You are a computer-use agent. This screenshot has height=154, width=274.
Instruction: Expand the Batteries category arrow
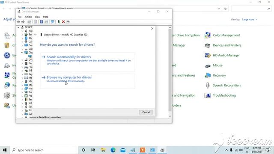22,35
